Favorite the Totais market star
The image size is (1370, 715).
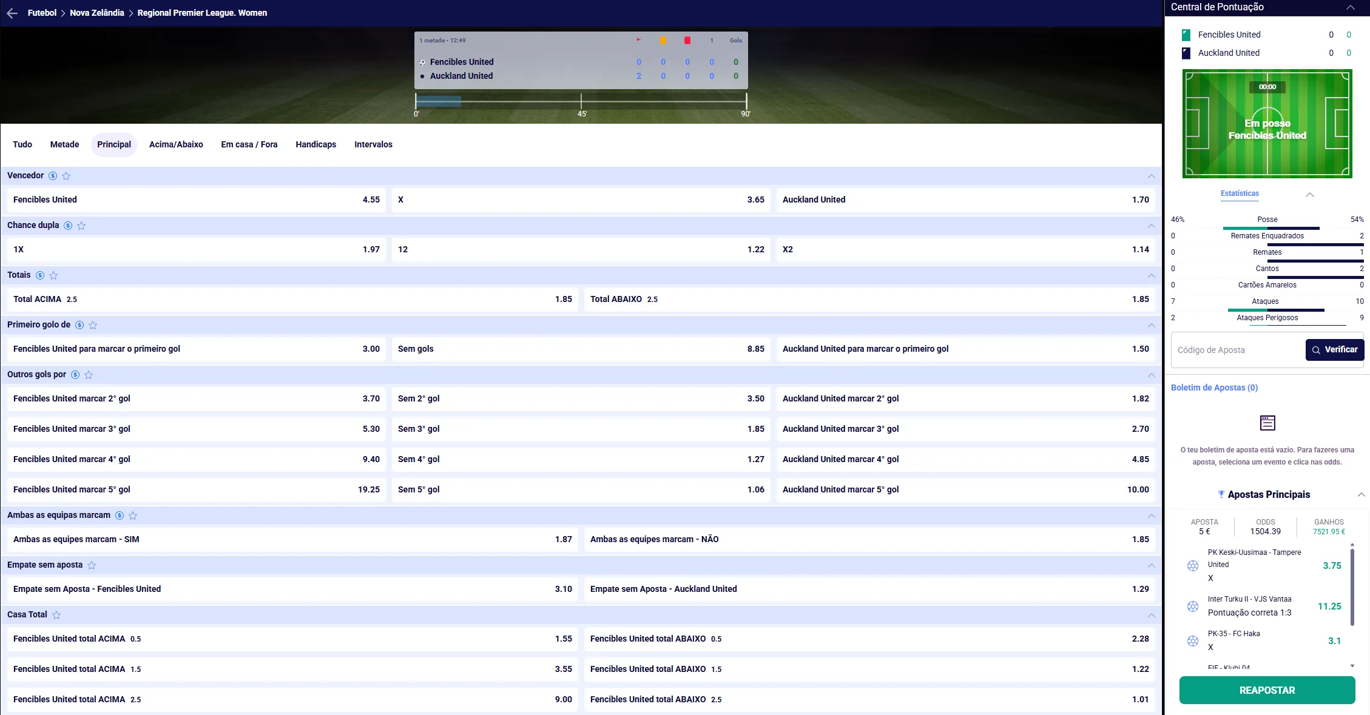click(x=53, y=275)
